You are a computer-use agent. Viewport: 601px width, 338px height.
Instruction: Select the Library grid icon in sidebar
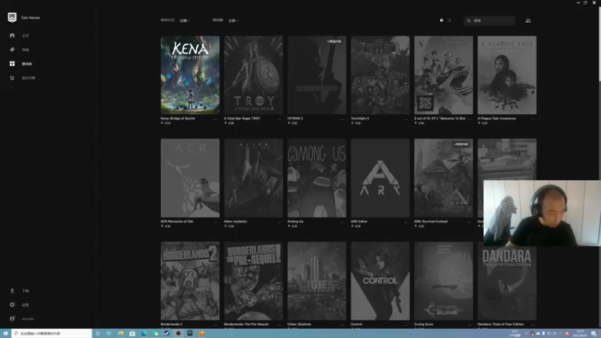(12, 64)
